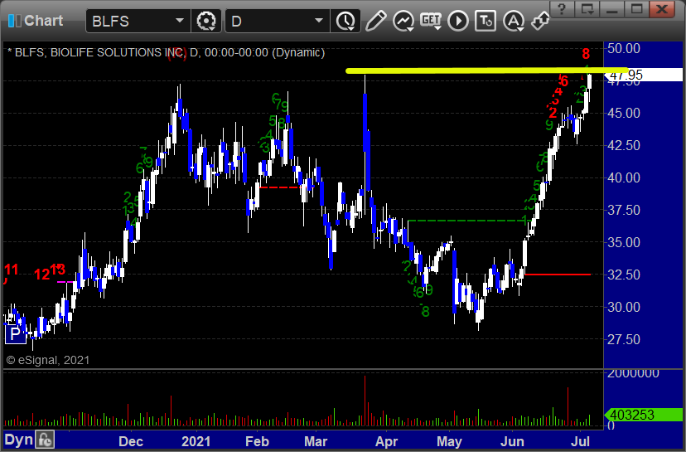Click the lock icon beside Dyn
This screenshot has height=452, width=686.
[45, 440]
